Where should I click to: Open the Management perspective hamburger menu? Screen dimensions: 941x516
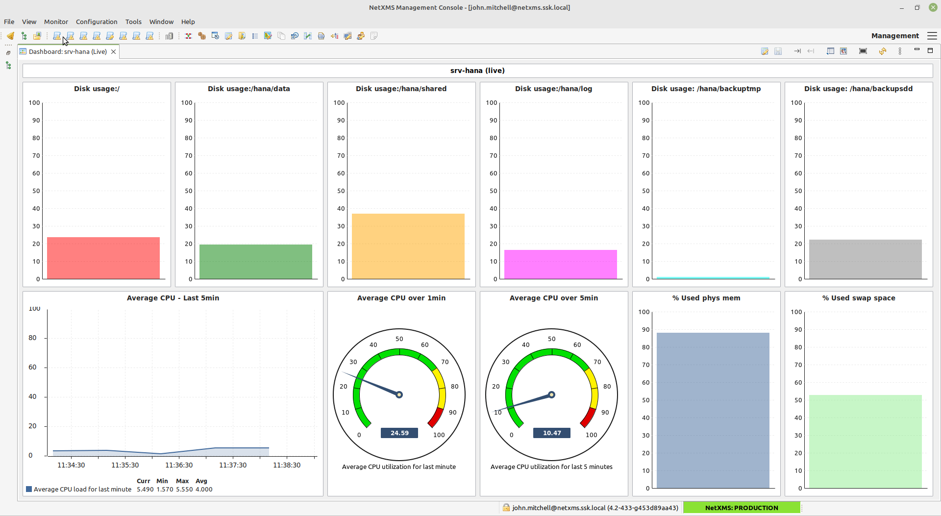click(933, 36)
